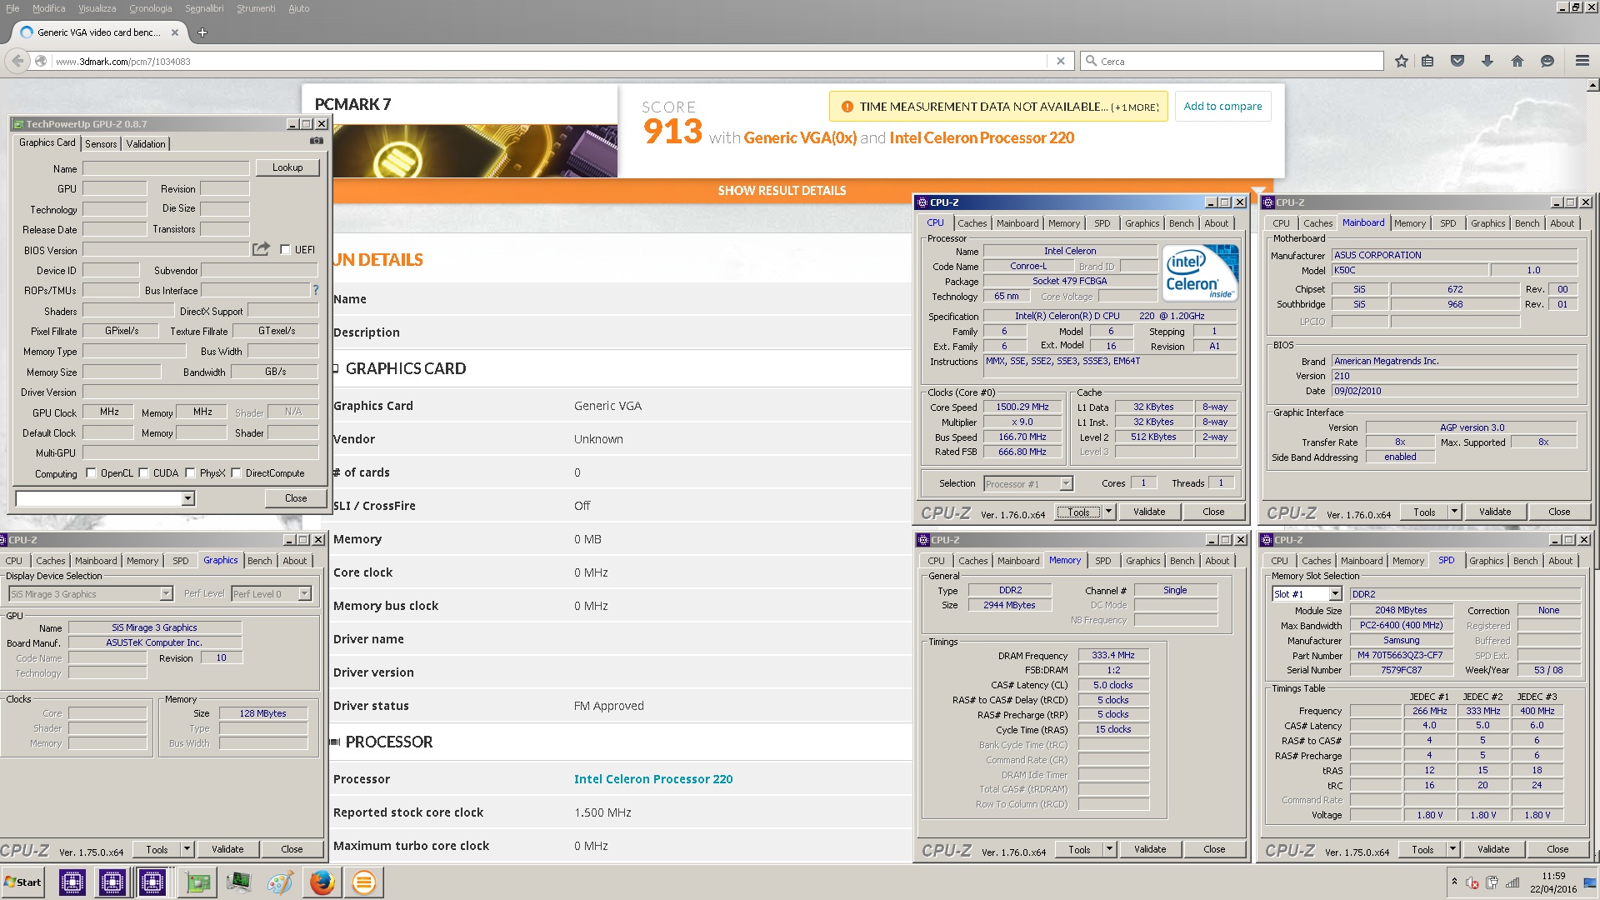Open Task Manager monitor icon on taskbar

(x=238, y=882)
